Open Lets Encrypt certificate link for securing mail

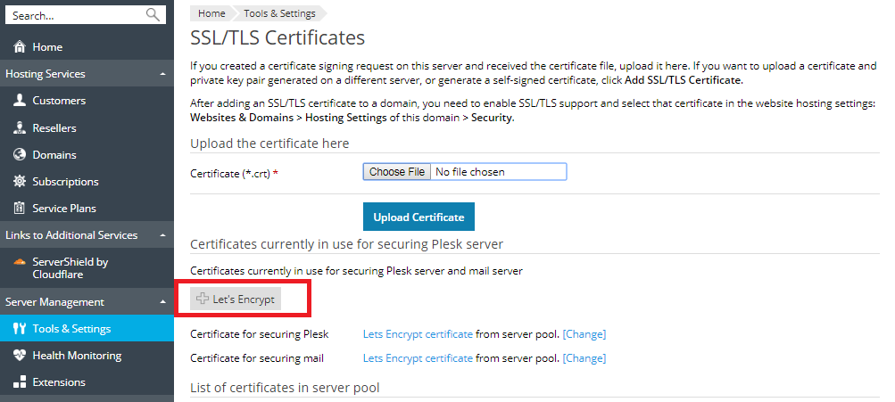tap(418, 358)
